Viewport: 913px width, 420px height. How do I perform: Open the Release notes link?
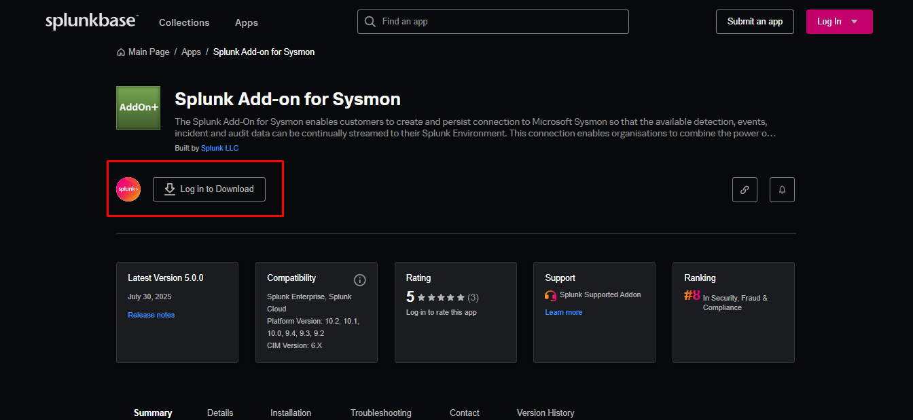[x=151, y=315]
